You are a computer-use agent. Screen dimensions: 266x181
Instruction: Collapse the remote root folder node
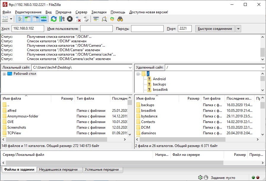point(138,74)
